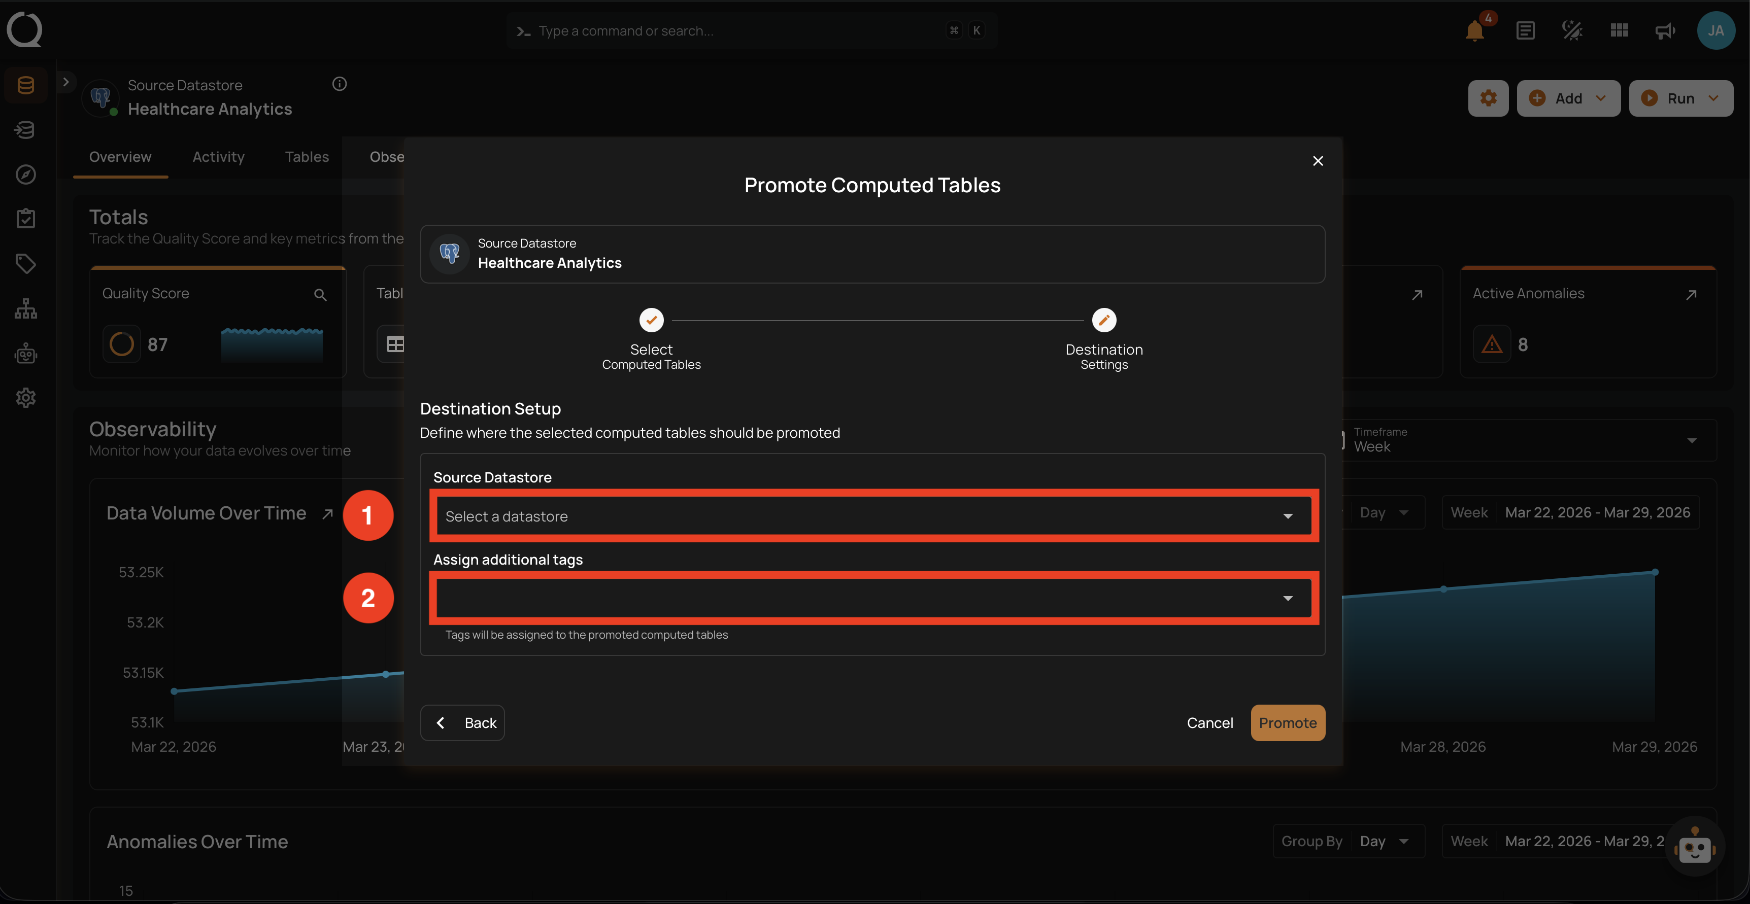Click the datastore info icon
The image size is (1750, 904).
340,84
